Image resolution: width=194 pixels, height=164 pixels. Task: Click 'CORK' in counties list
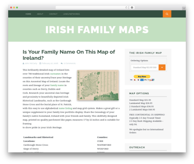(x=100, y=141)
